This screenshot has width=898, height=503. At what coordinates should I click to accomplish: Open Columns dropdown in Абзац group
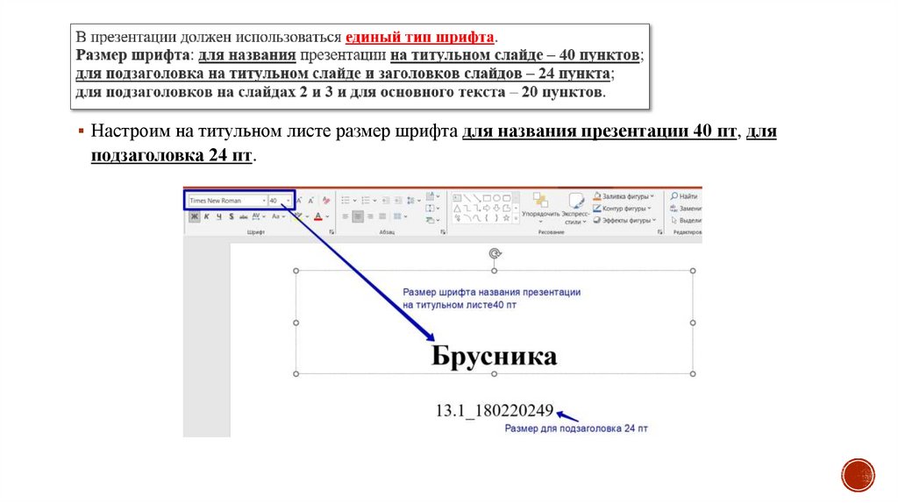[x=400, y=216]
